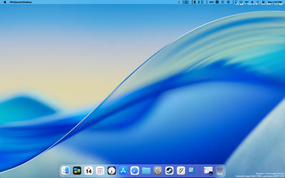Open the Clock app in dock

pyautogui.click(x=111, y=170)
